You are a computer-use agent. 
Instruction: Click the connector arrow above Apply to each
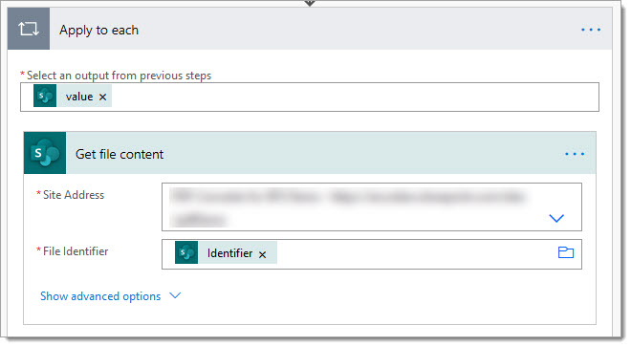(310, 3)
